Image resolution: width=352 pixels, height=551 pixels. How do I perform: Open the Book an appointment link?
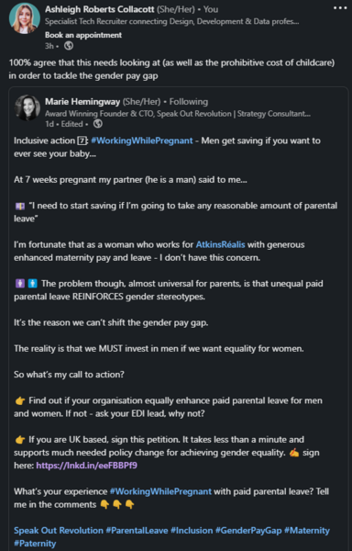click(83, 35)
